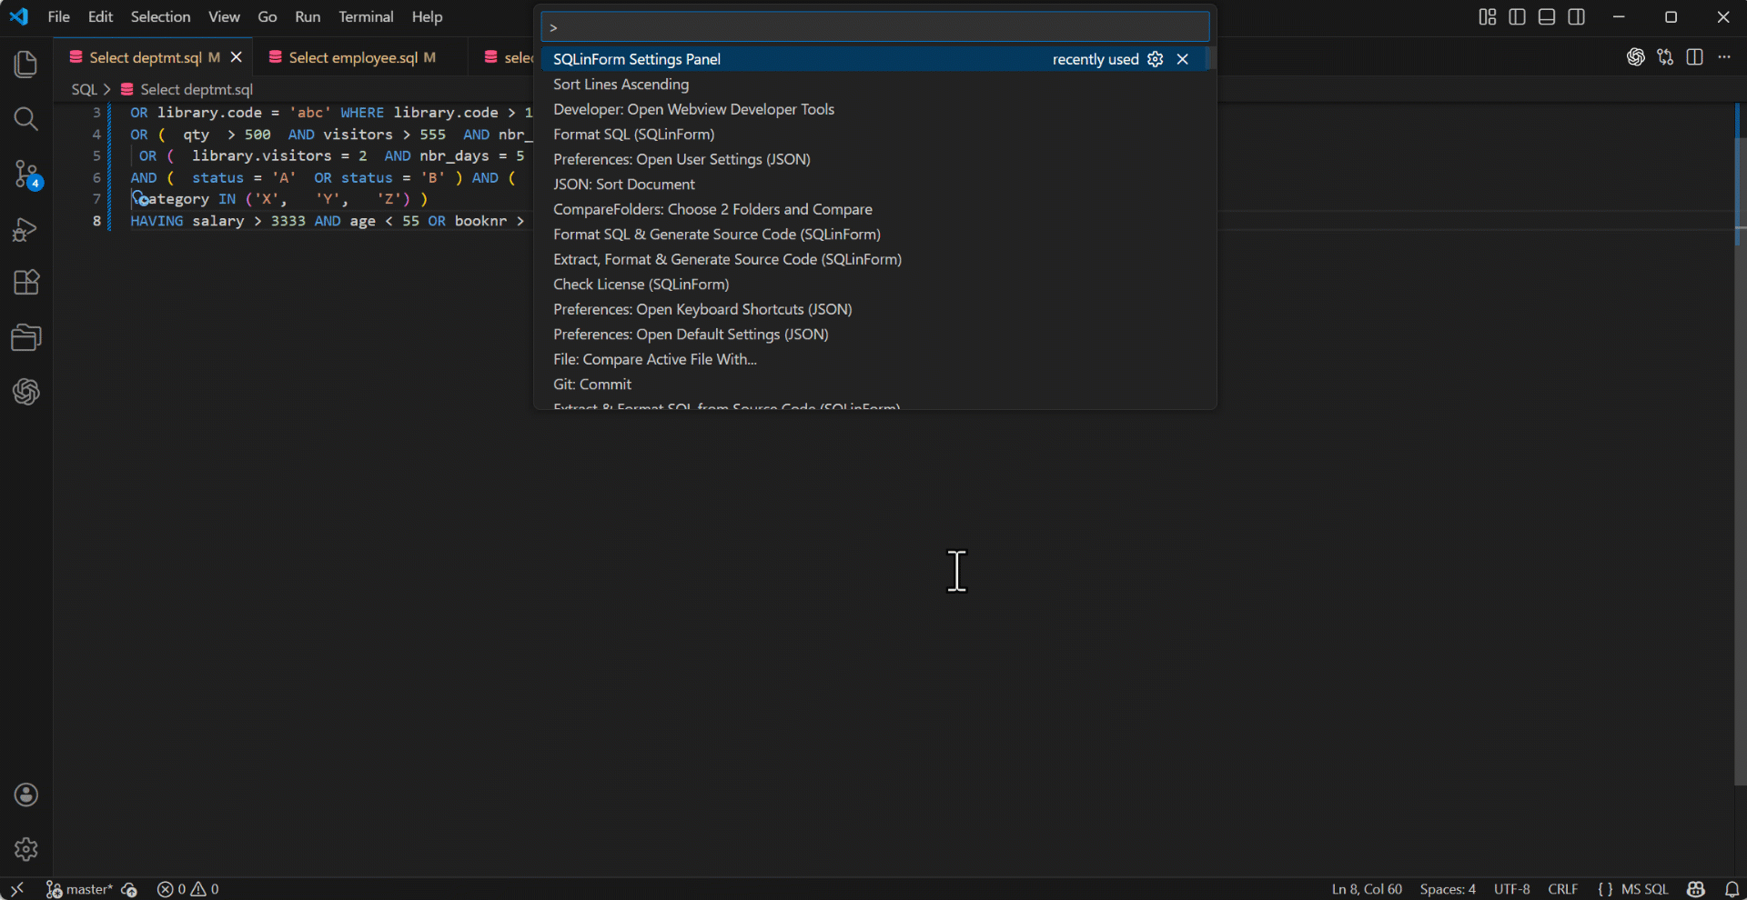Open the View menu
Screen dimensions: 1747x900
coord(224,16)
